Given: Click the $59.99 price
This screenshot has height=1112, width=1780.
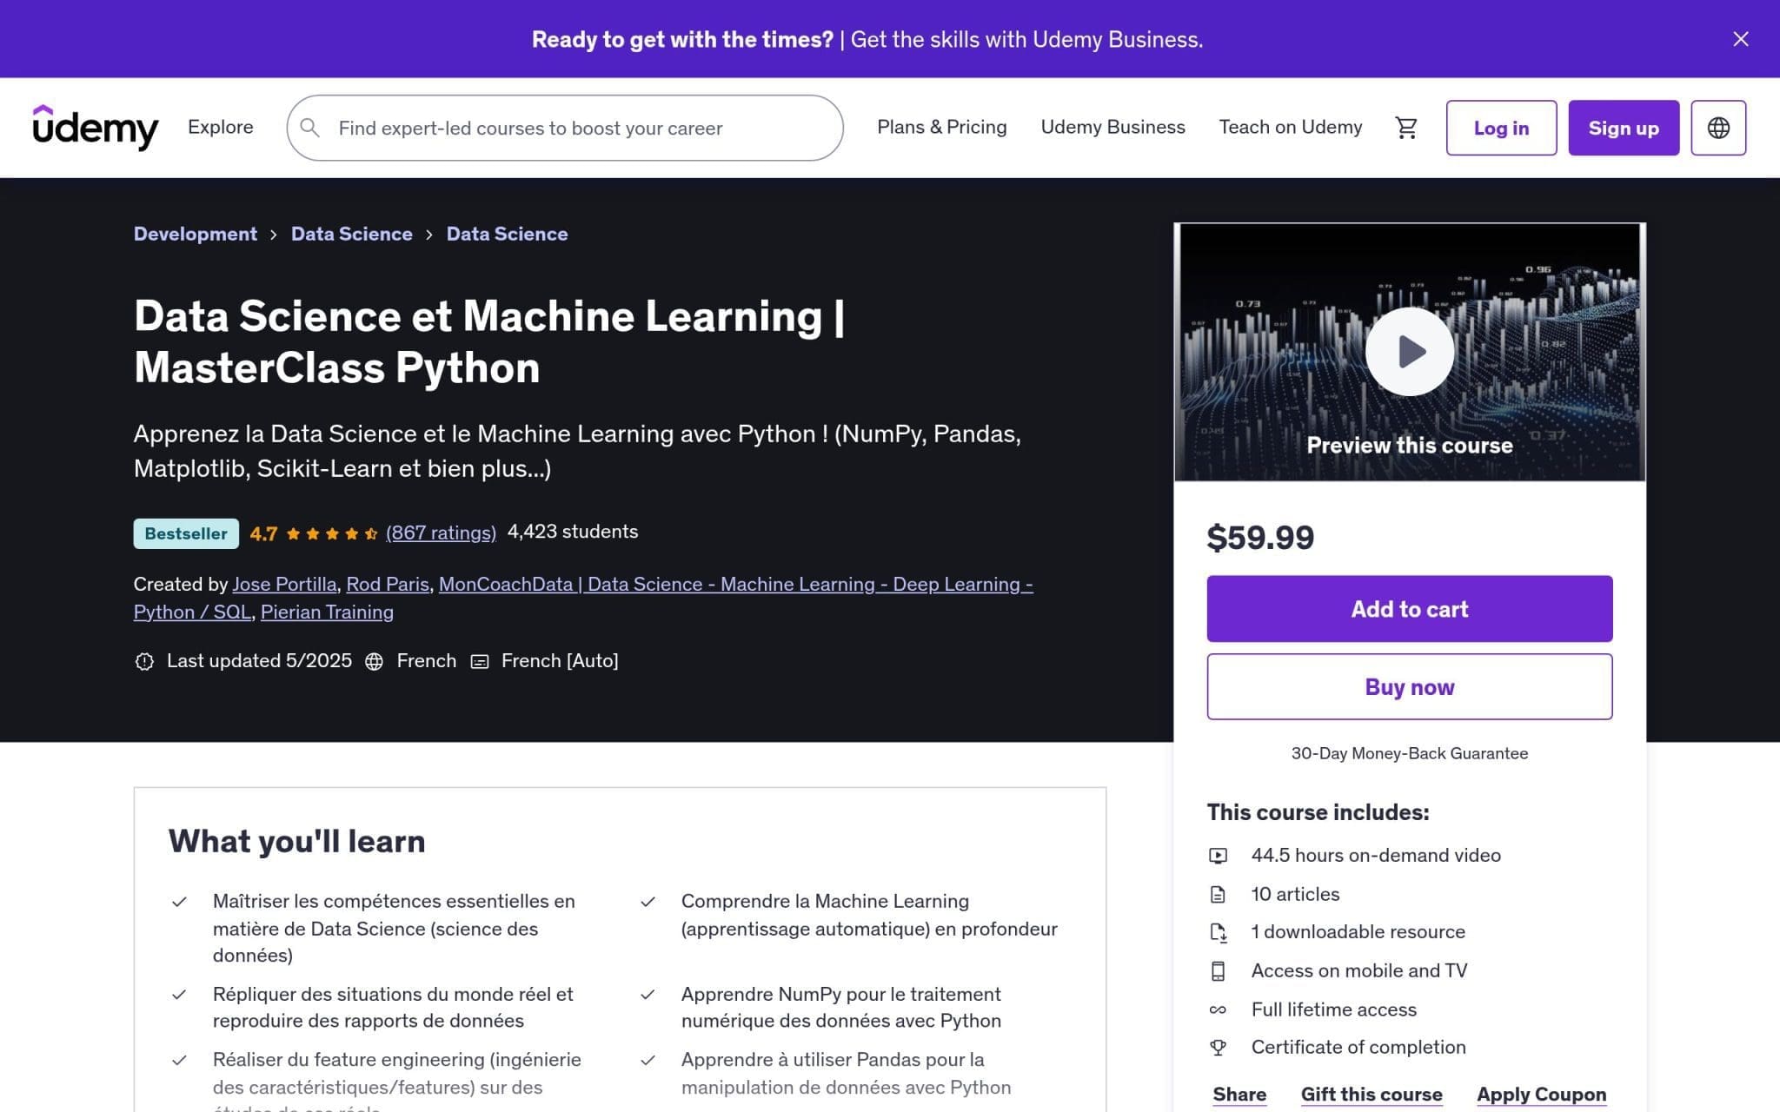Looking at the screenshot, I should point(1260,537).
